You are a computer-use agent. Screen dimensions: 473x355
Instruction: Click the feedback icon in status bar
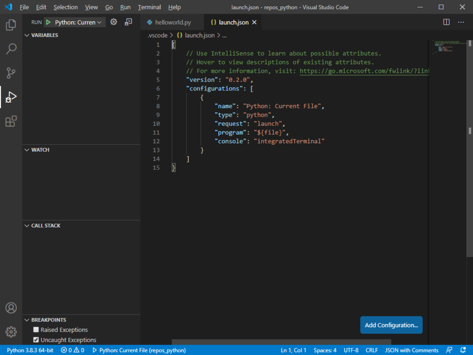(x=449, y=350)
